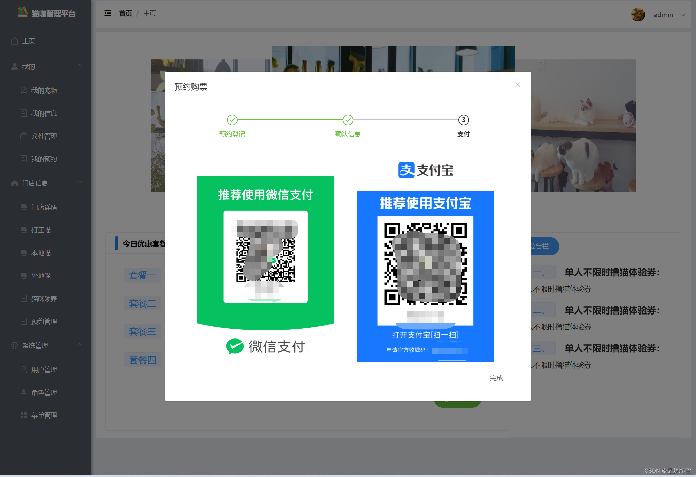The image size is (696, 477).
Task: Click the person icon beside 我的
Action: (x=15, y=67)
